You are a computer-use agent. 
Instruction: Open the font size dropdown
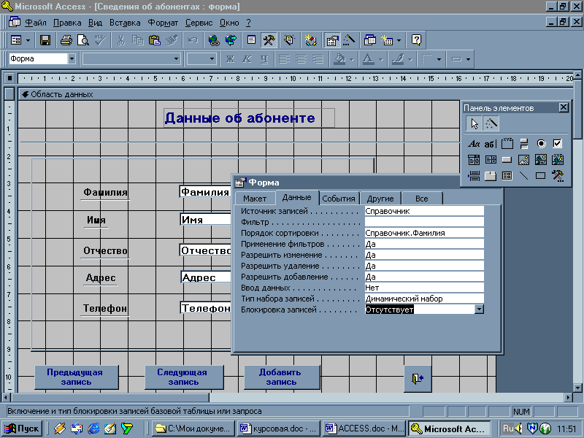[212, 59]
